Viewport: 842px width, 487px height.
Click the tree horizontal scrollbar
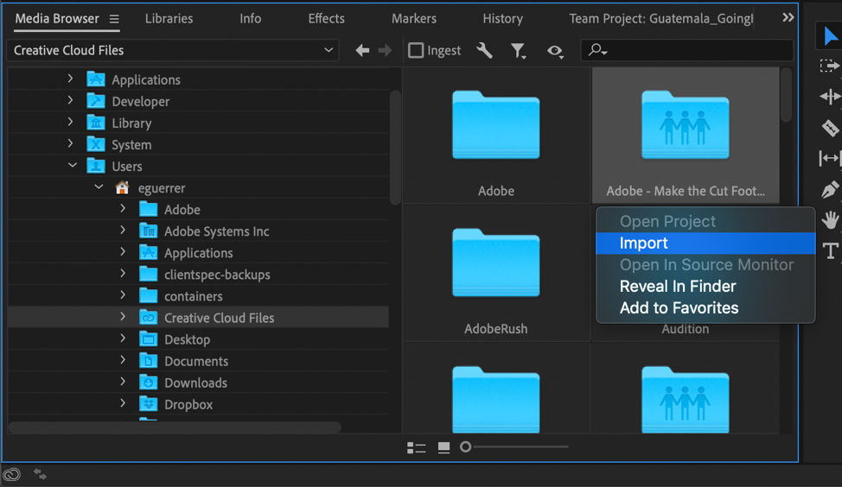tap(175, 427)
